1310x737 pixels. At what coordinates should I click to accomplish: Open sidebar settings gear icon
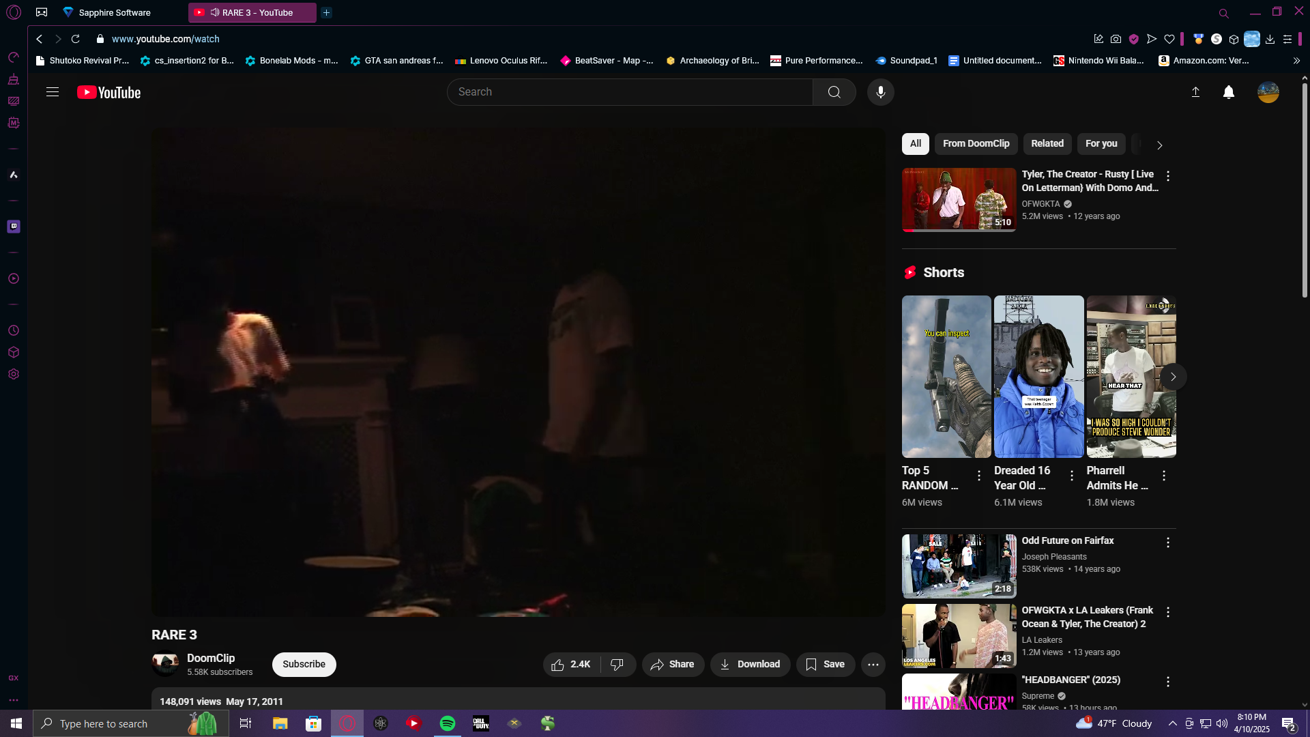point(14,374)
